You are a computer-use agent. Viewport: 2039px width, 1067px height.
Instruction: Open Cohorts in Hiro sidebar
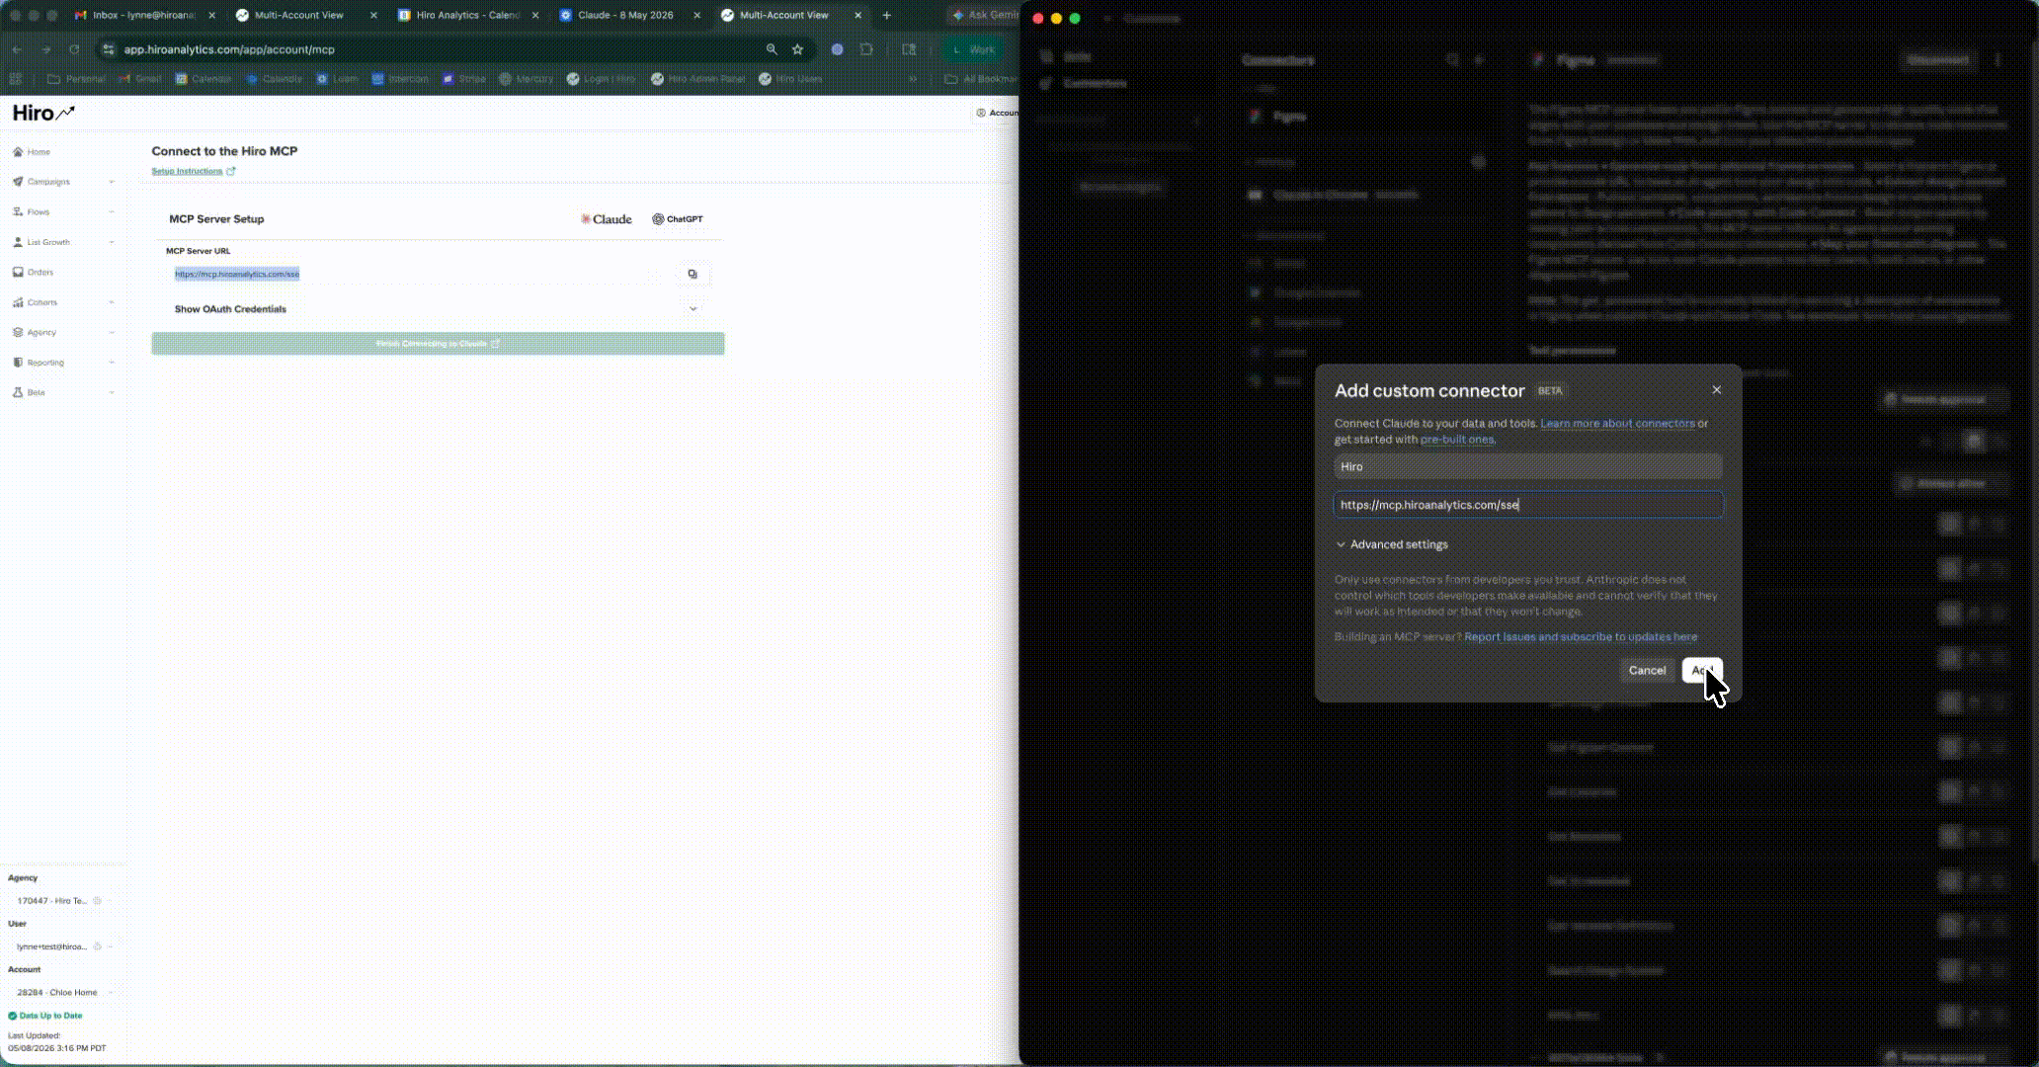41,302
